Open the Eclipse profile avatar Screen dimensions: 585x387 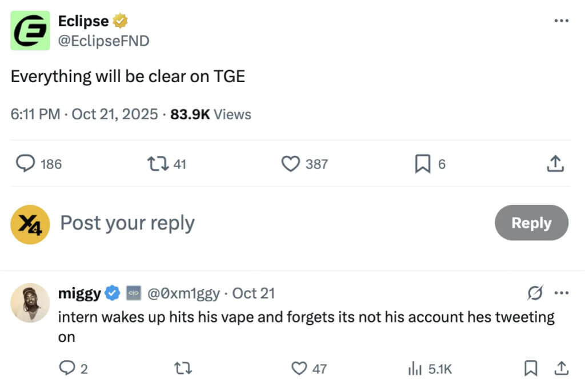(30, 30)
